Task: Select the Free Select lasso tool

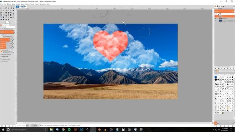Action: (x=6, y=8)
